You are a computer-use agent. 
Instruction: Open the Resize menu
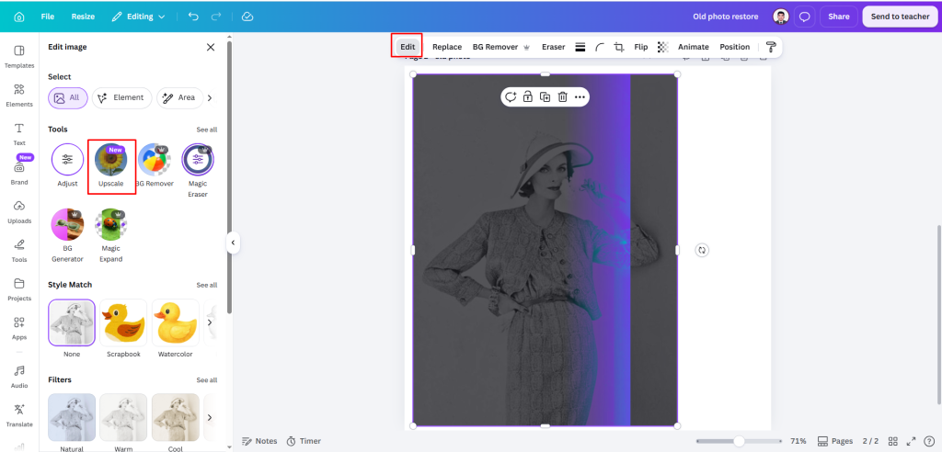click(x=83, y=17)
